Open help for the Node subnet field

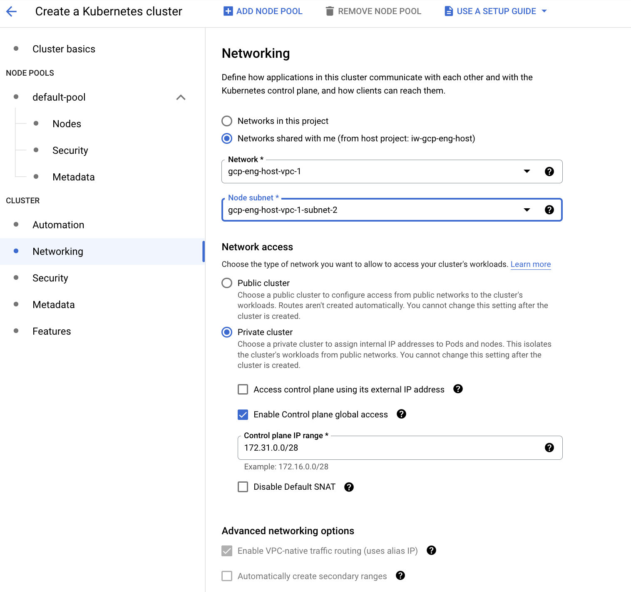point(549,210)
